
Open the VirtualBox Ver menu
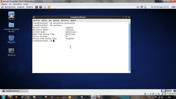point(10,4)
